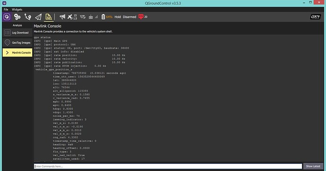Screen dimensions: 326x171
Task: Click the RTK count value 20
Action: coord(146,17)
